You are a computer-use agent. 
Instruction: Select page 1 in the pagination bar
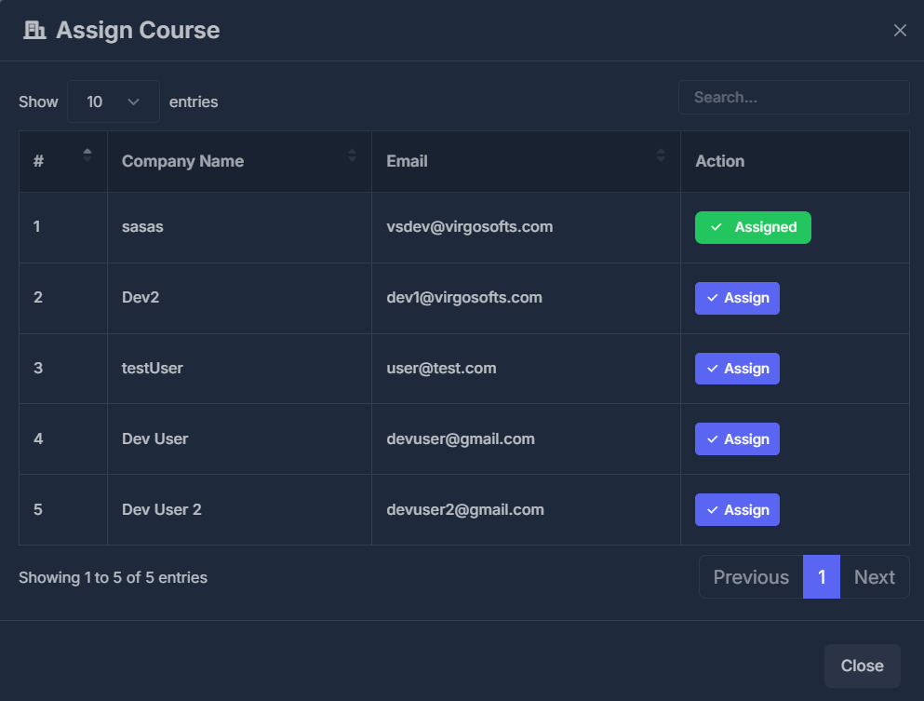(822, 576)
